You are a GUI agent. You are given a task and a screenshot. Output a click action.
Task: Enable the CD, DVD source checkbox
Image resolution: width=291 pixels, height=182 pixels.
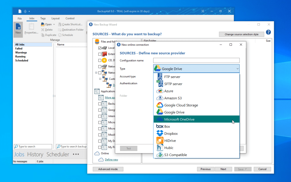(x=100, y=60)
